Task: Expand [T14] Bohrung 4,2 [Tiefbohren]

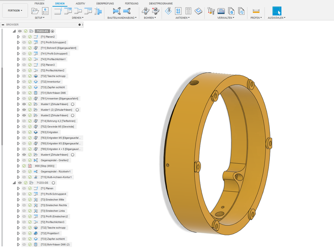Action: (18, 121)
